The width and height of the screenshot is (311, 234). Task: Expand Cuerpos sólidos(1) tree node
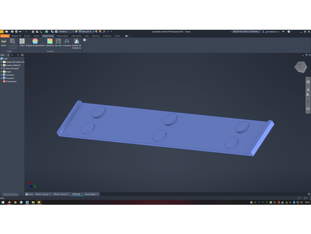click(1, 65)
